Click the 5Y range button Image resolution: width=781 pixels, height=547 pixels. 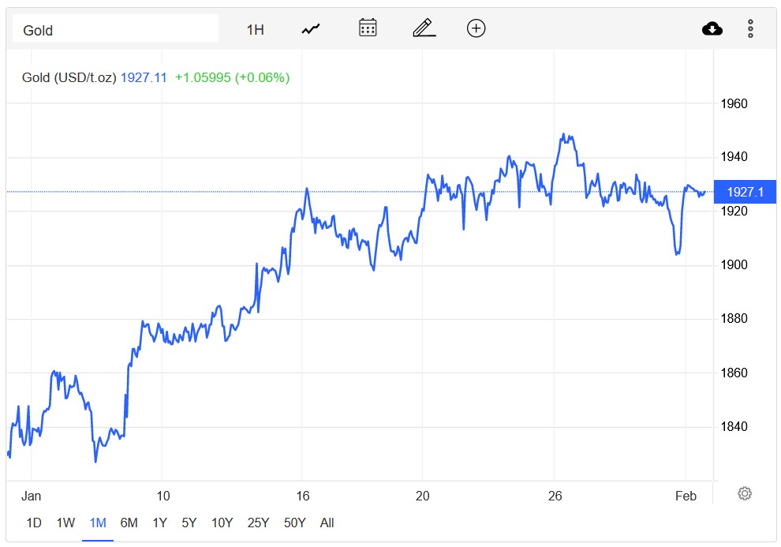tap(189, 523)
